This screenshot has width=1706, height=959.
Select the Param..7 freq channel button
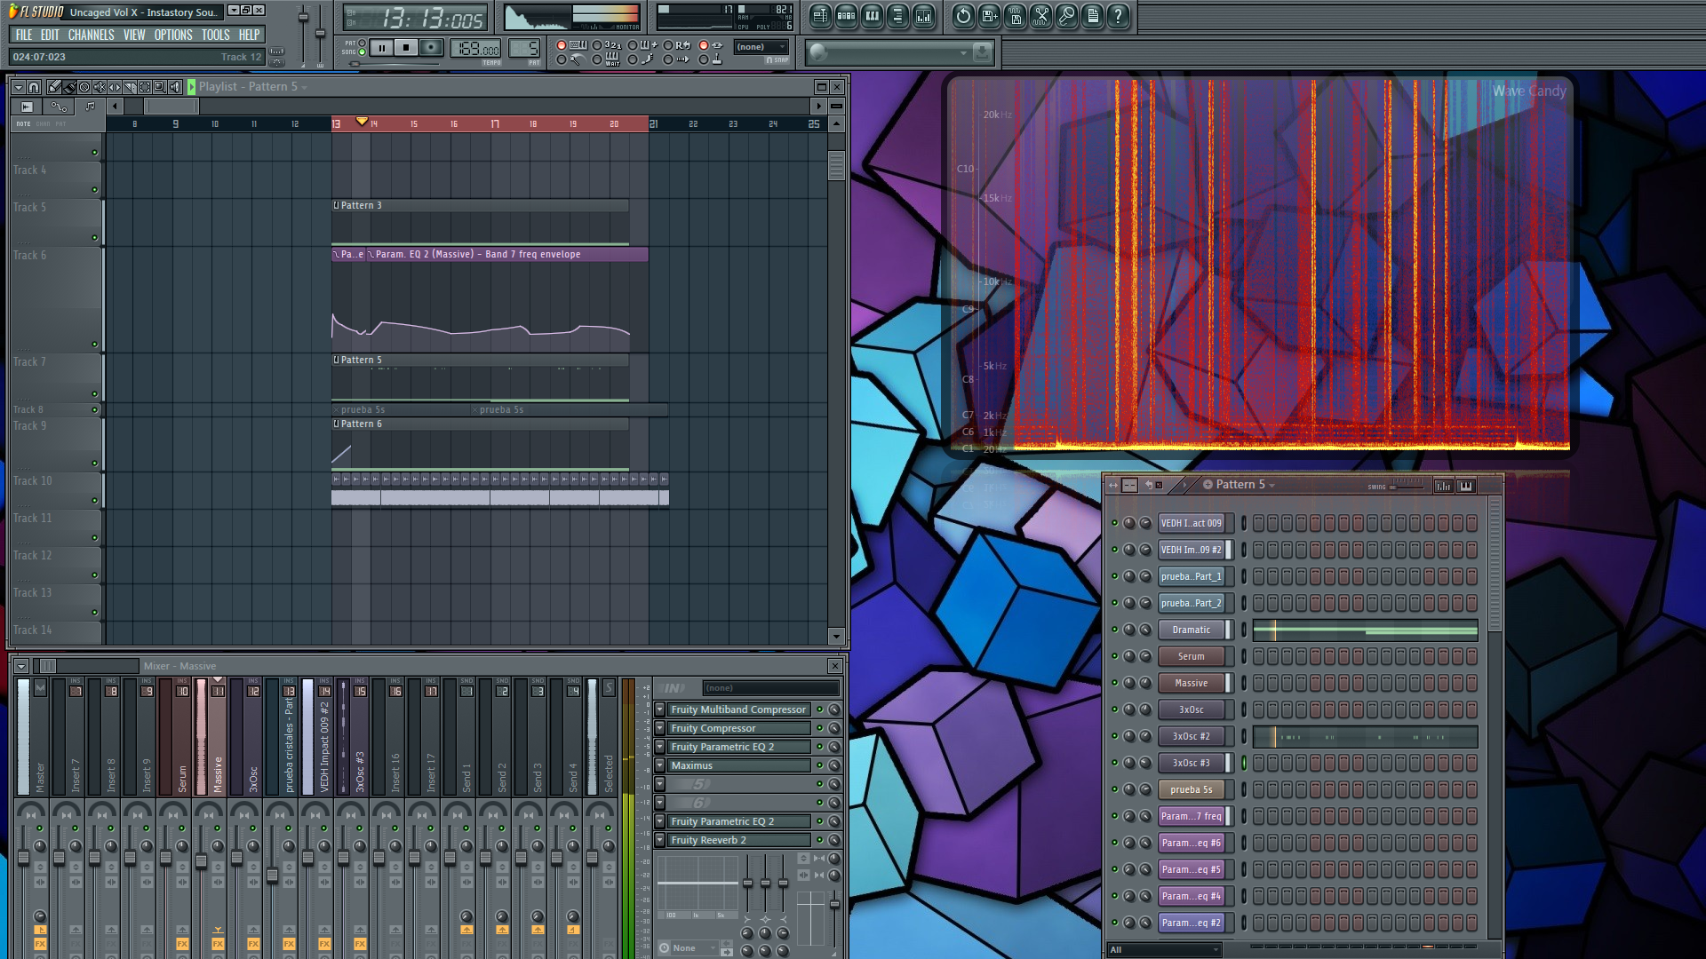[1191, 816]
